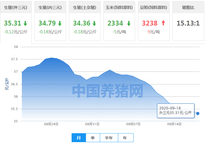Click the 08月31日 axis label
Image resolution: width=205 pixels, height=145 pixels.
[x=92, y=124]
